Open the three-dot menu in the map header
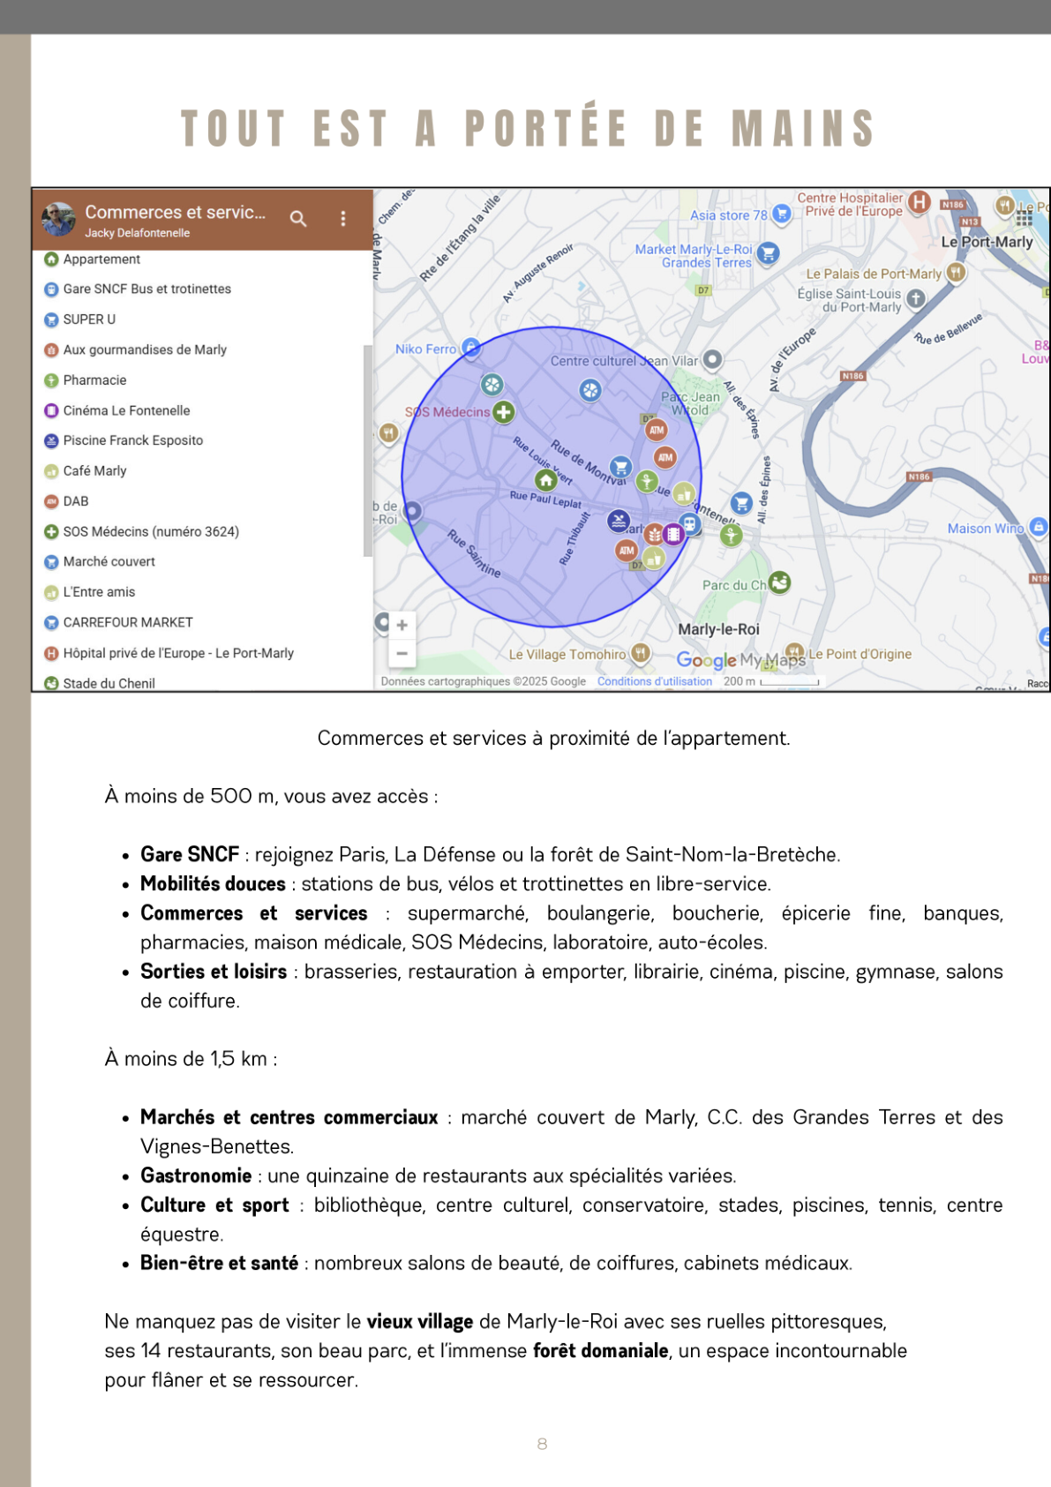1051x1487 pixels. coord(343,218)
